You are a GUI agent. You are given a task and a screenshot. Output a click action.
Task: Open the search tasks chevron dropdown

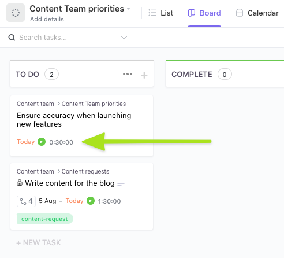coord(124,38)
